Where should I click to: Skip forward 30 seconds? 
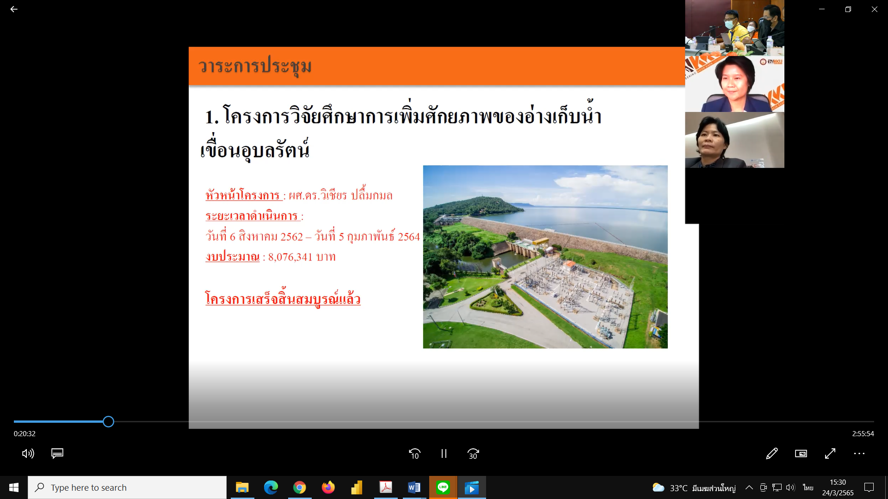click(x=473, y=454)
